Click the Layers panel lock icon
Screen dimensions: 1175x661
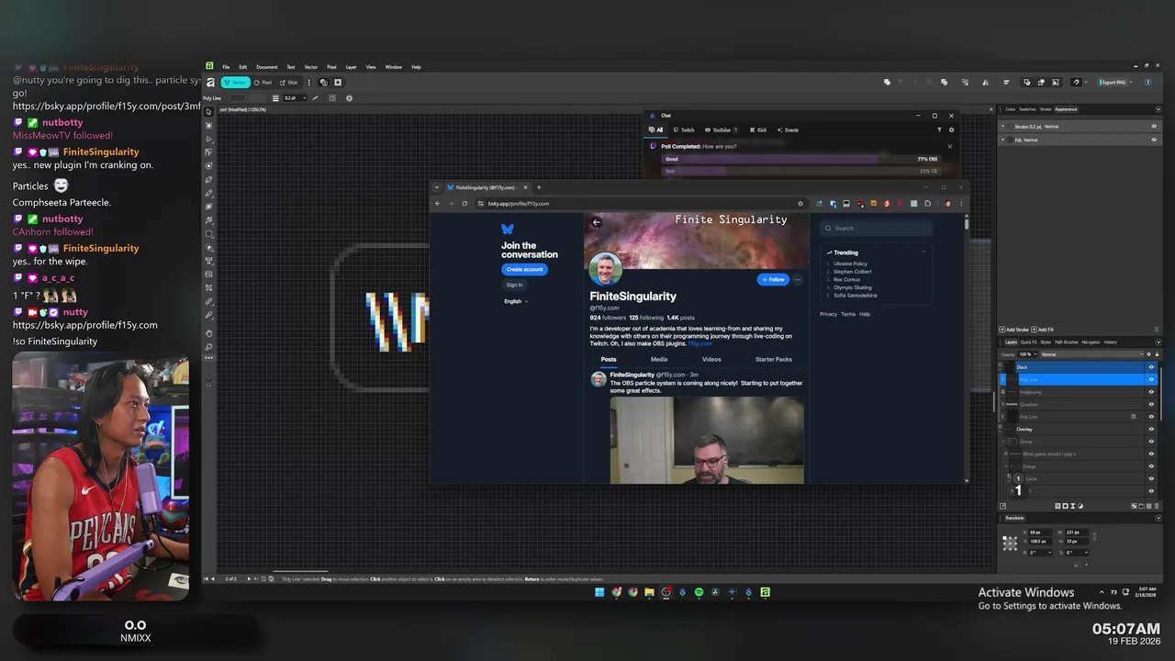1157,354
